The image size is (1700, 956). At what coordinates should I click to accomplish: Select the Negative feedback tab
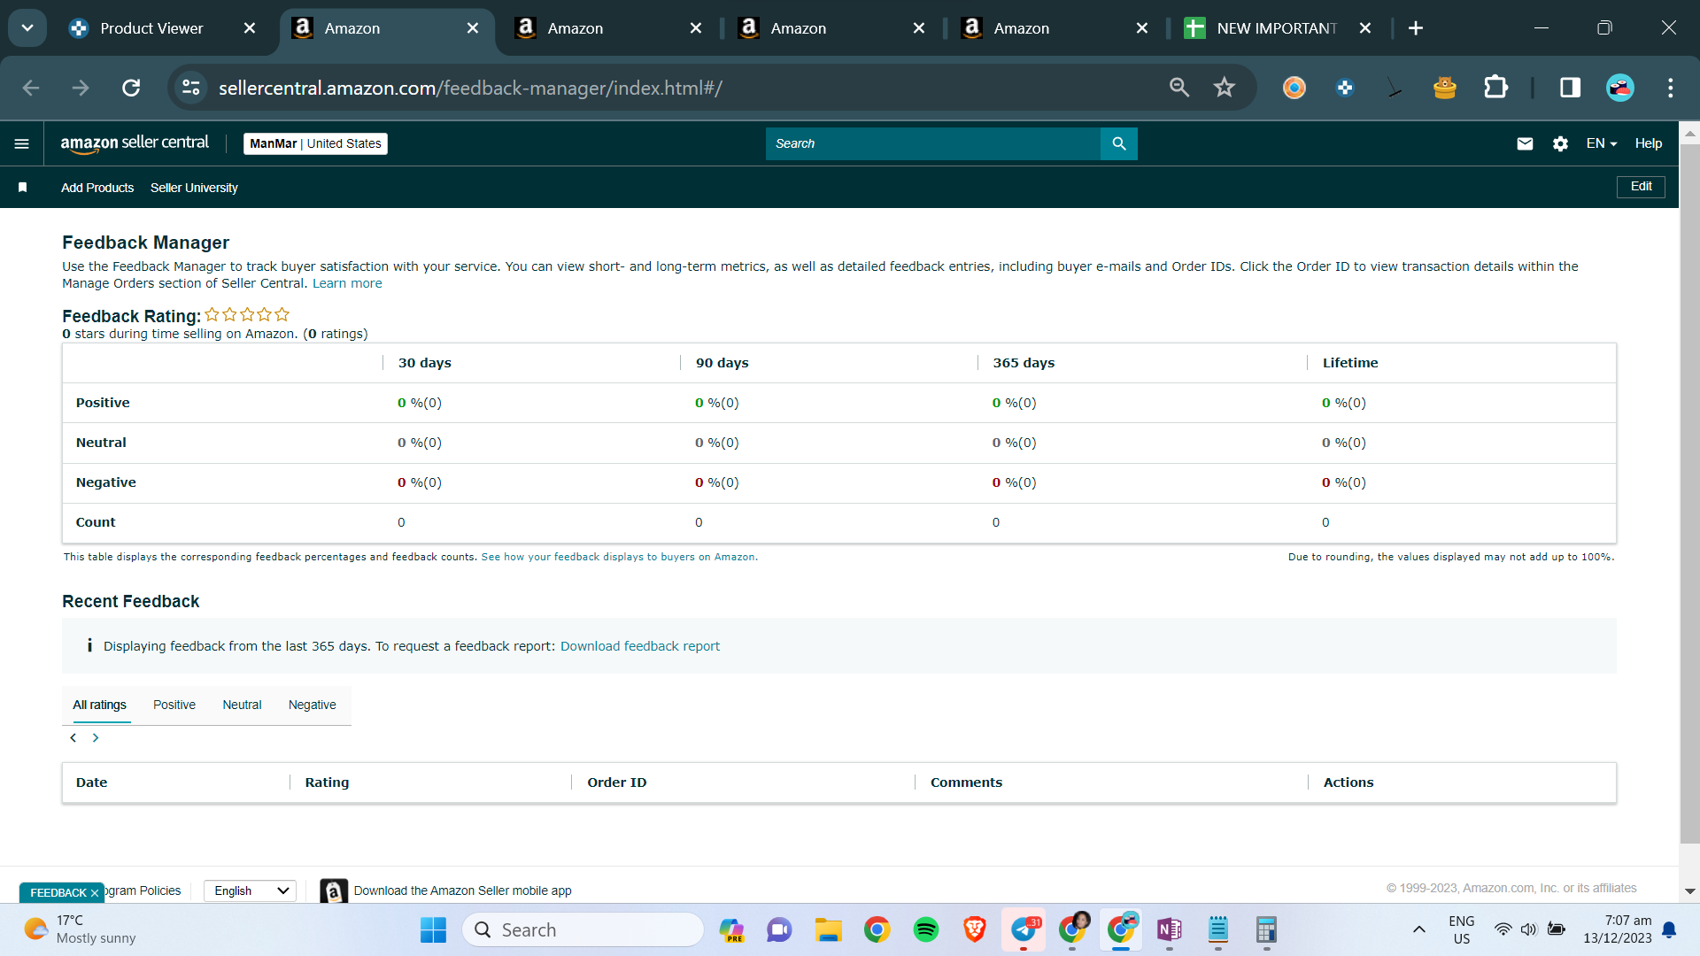(x=313, y=705)
